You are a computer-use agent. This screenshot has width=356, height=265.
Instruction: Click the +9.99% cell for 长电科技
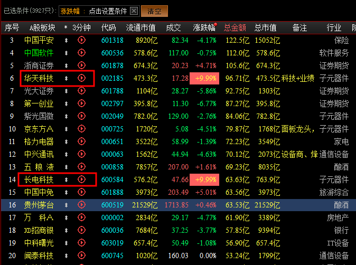point(204,180)
